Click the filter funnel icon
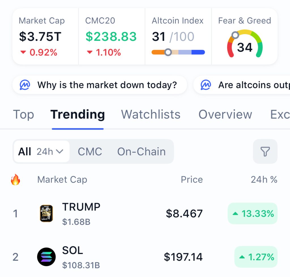Screen dimensions: 290x277 click(265, 152)
